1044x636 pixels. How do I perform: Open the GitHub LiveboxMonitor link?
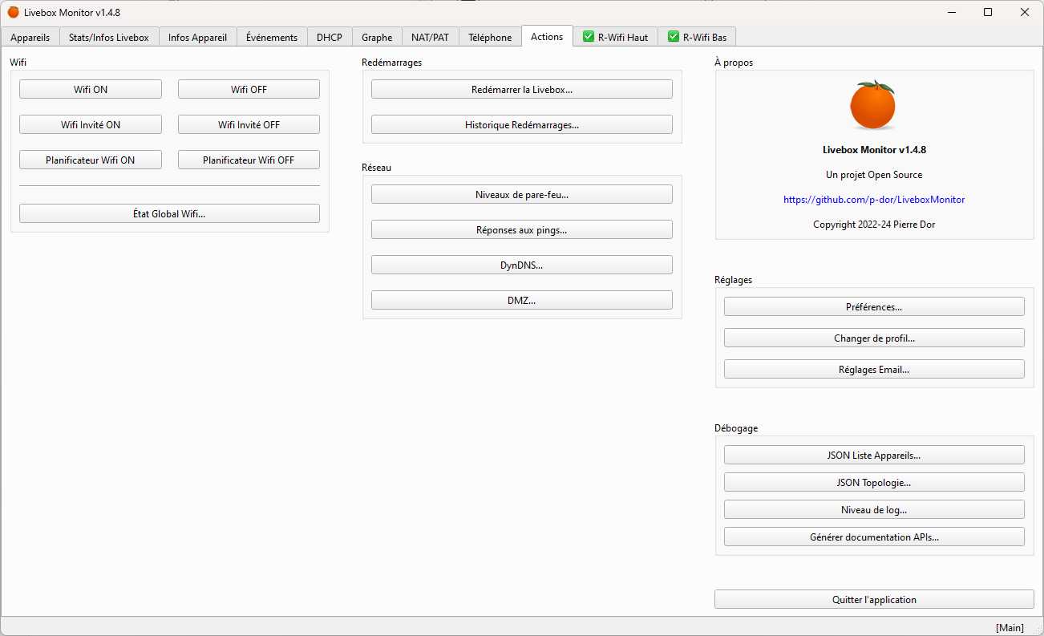pyautogui.click(x=874, y=200)
